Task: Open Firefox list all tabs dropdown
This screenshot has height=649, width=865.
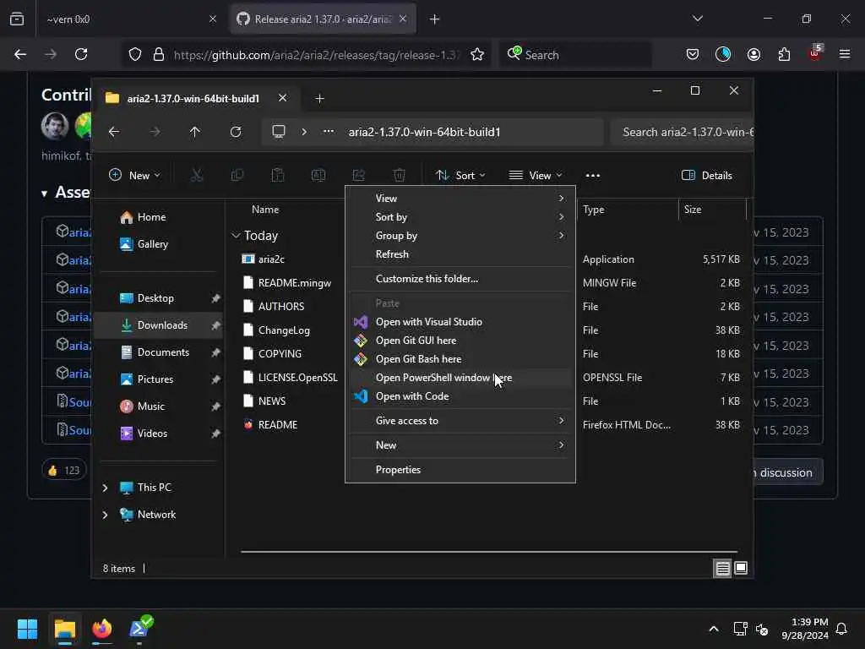Action: click(x=697, y=19)
